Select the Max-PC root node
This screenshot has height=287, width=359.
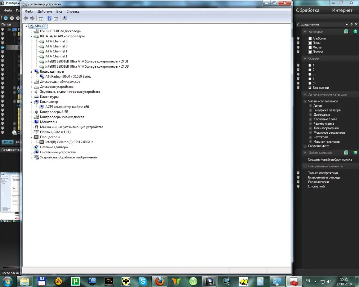41,26
